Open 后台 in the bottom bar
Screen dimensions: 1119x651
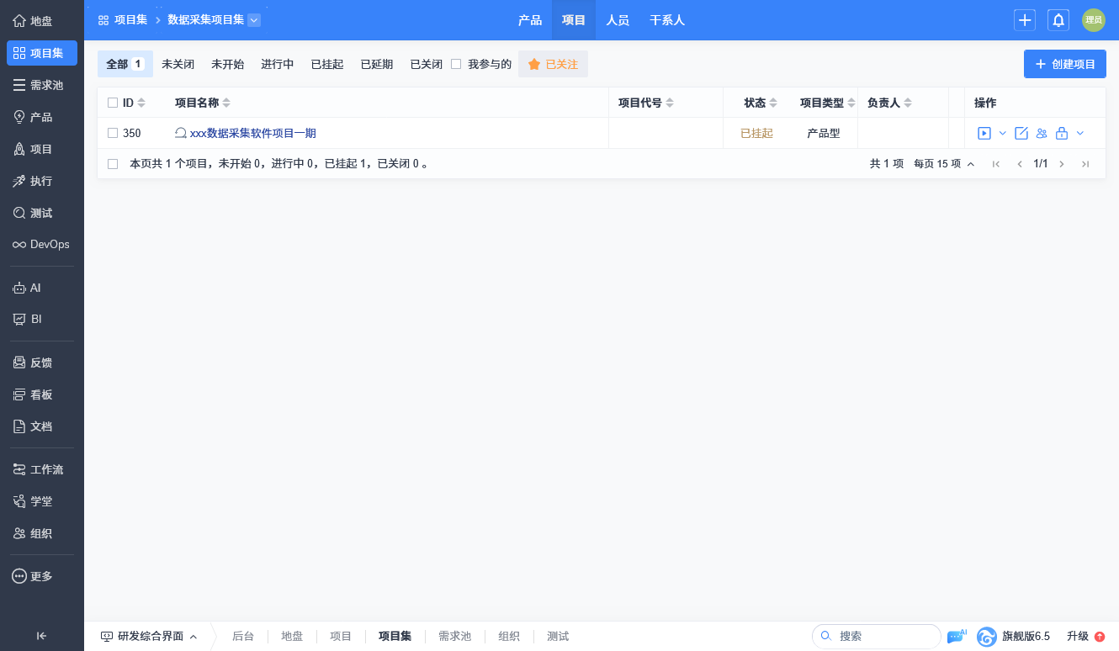(243, 637)
